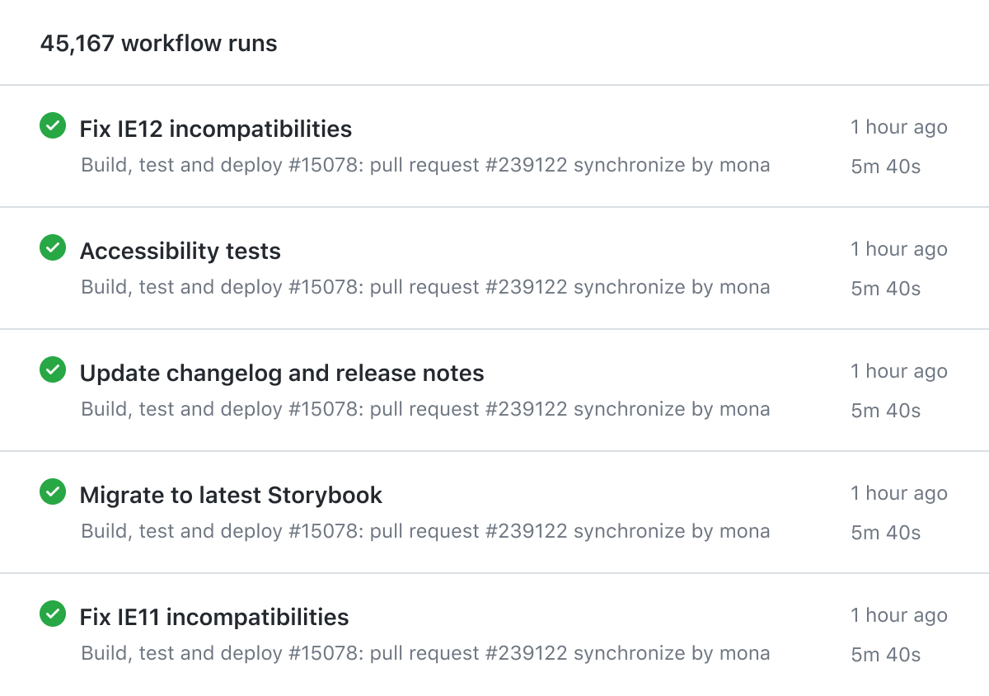Viewport: 989px width, 696px height.
Task: Open the Fix IE11 incompatibilities workflow run
Action: tap(213, 618)
